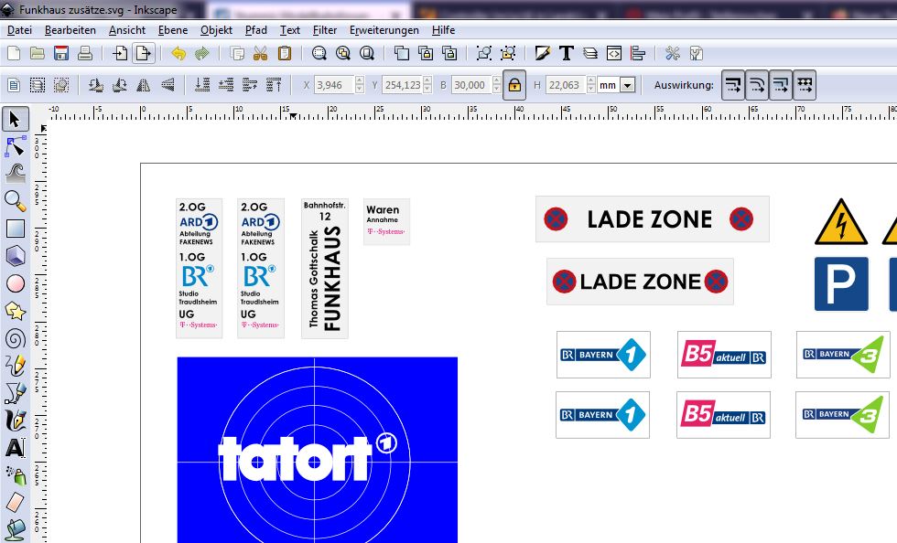Zoom to fit selection
897x543 pixels.
(x=319, y=54)
